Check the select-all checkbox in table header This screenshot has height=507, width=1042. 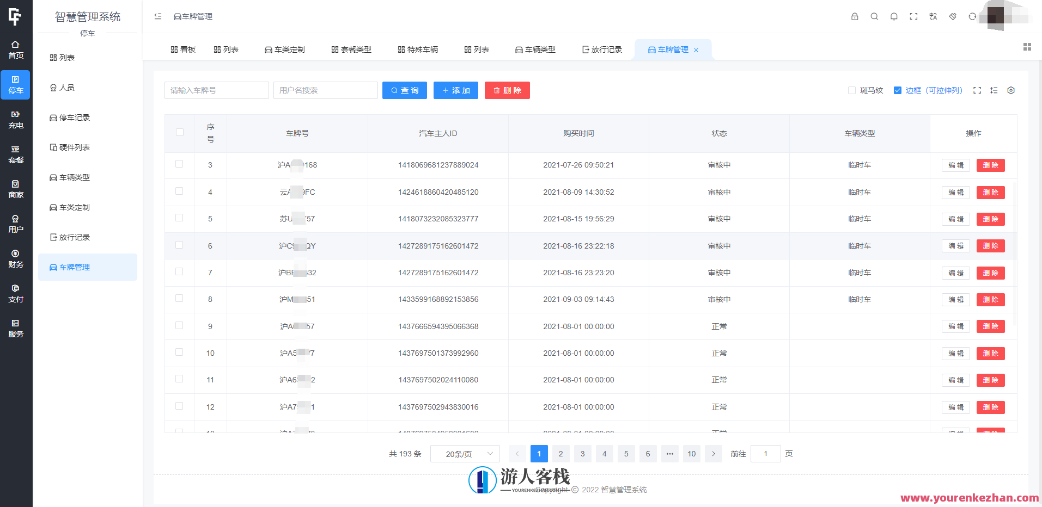click(x=179, y=132)
